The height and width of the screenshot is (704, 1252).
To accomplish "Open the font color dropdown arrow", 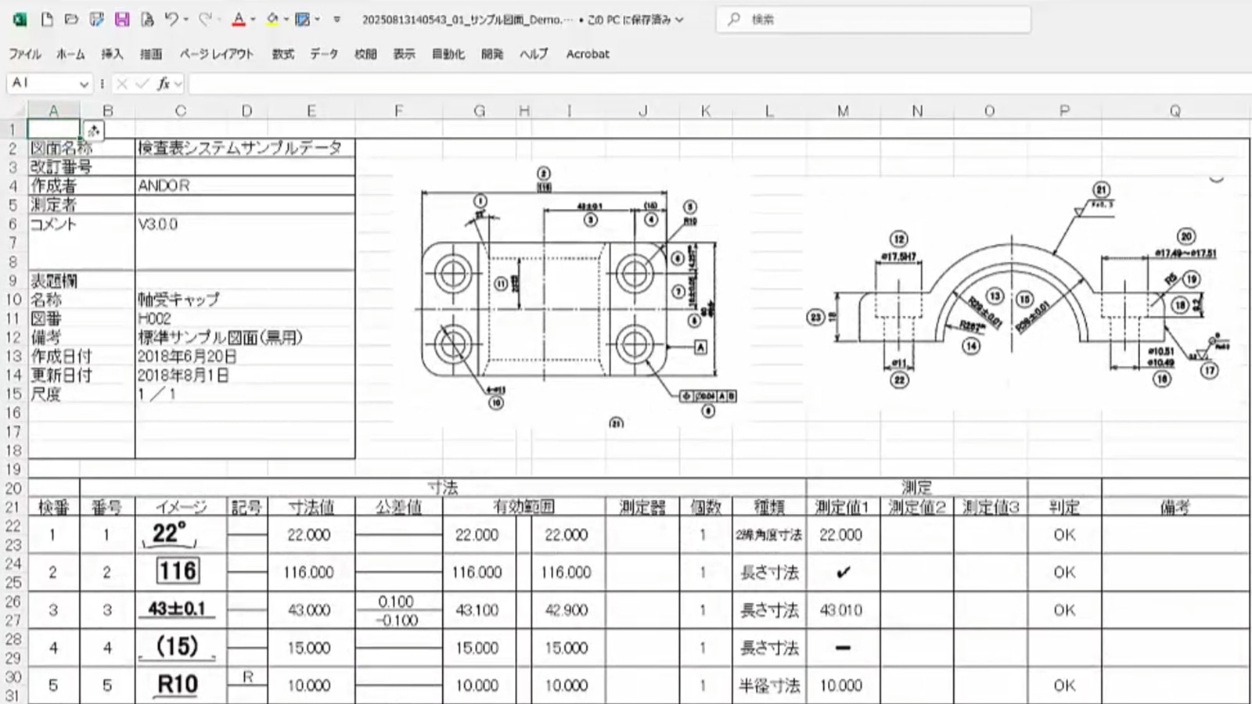I will coord(253,20).
